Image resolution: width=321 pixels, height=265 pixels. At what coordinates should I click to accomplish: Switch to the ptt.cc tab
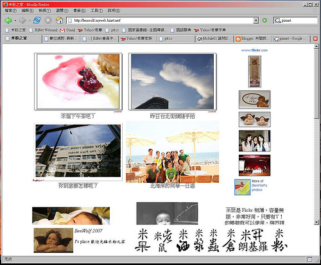point(176,38)
